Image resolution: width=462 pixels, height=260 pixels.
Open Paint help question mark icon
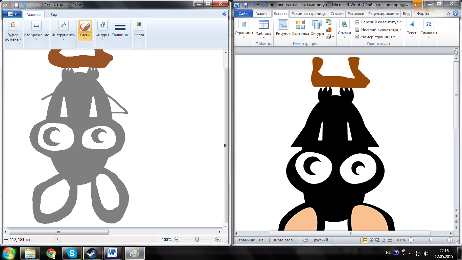click(x=225, y=14)
